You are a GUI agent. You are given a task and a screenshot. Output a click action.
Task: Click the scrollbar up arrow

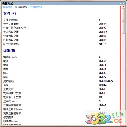coord(124,7)
